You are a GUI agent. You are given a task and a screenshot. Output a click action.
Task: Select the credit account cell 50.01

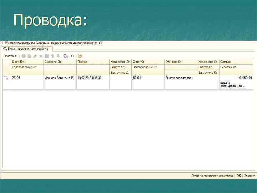(148, 78)
